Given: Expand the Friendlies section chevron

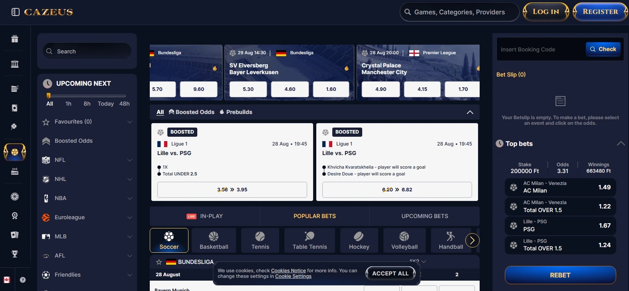Looking at the screenshot, I should (130, 275).
